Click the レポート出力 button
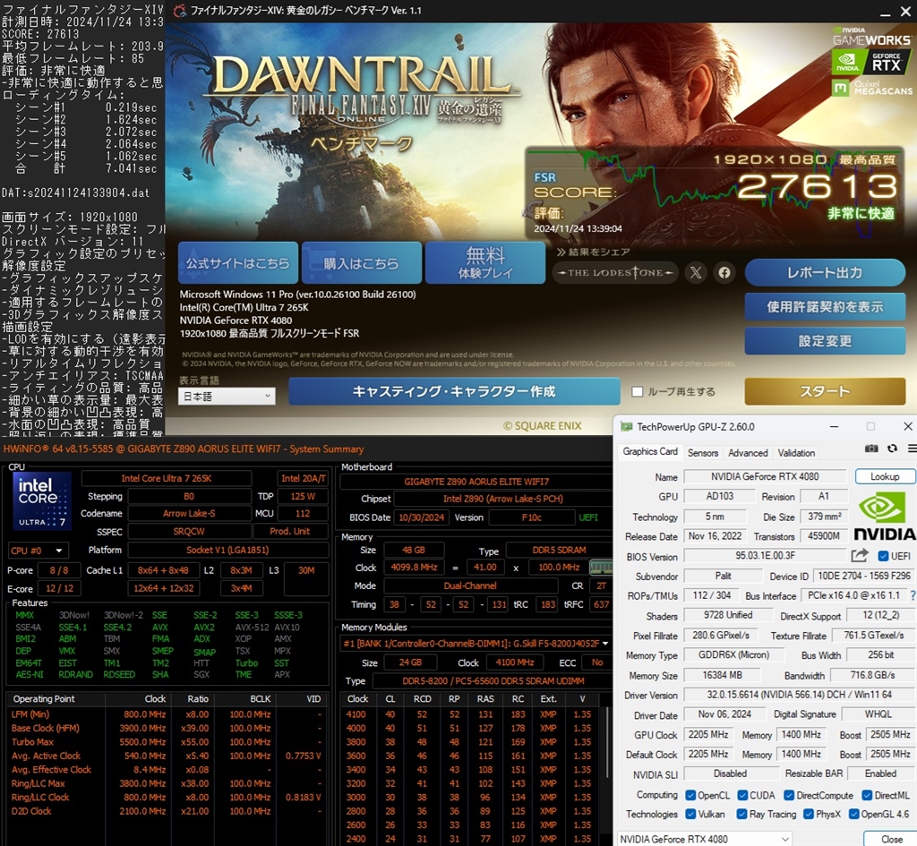Image resolution: width=917 pixels, height=846 pixels. pos(825,272)
